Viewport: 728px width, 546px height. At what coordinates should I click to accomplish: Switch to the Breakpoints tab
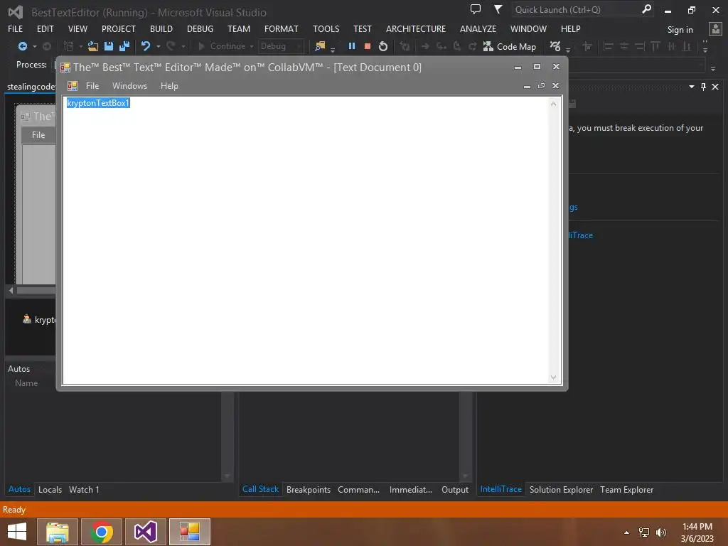tap(309, 489)
